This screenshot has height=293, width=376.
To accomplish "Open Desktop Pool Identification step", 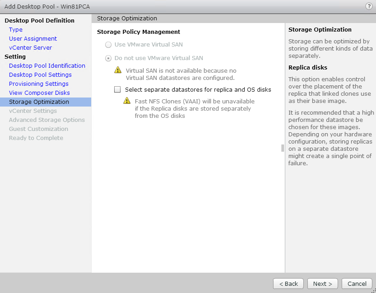I will 47,66.
